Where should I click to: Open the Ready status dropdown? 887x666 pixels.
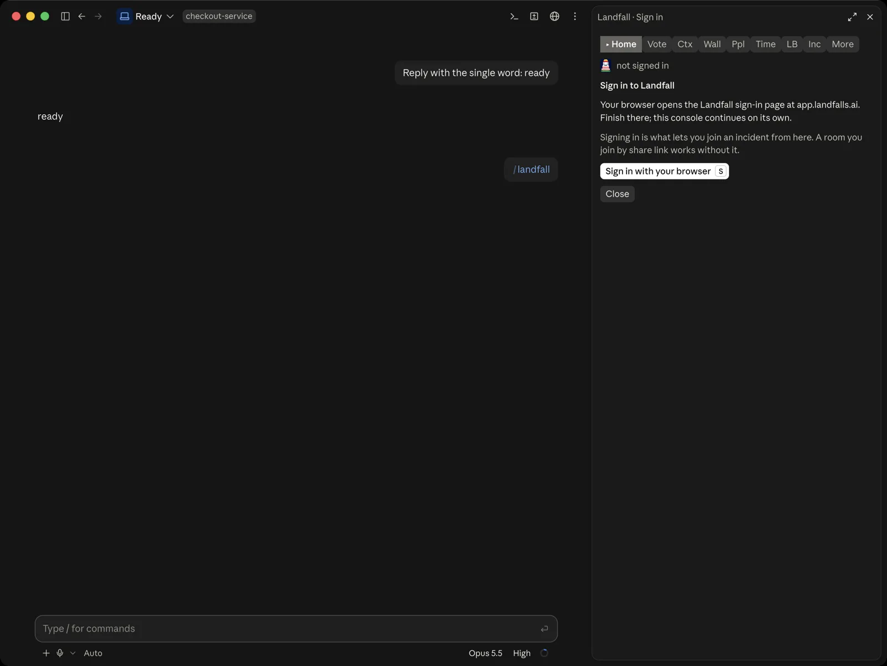tap(154, 17)
